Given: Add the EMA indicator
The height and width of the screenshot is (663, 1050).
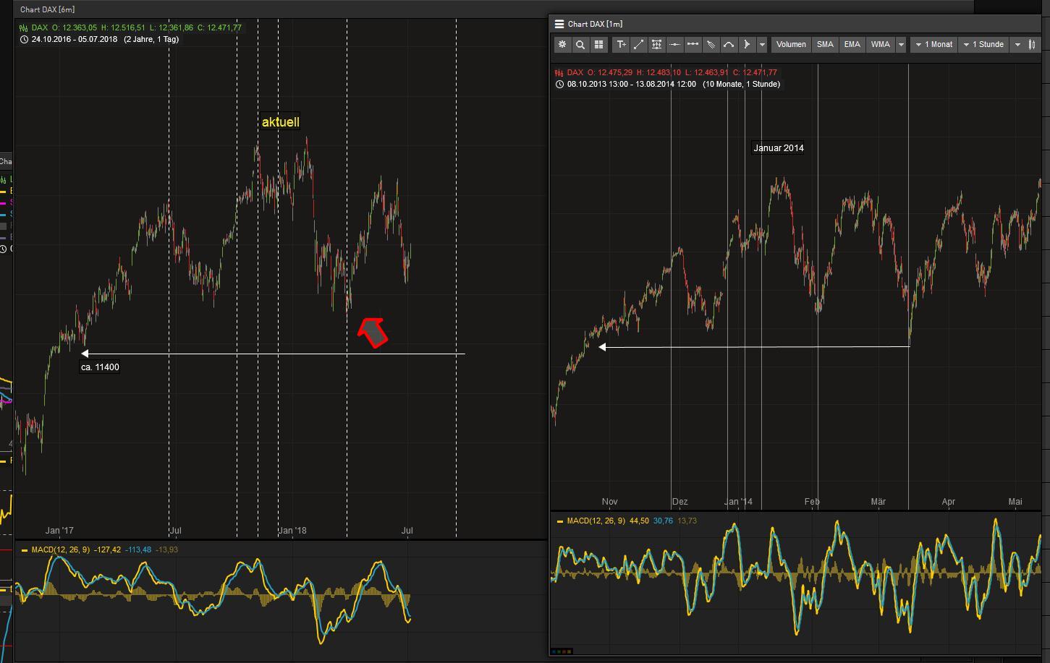Looking at the screenshot, I should [x=852, y=45].
